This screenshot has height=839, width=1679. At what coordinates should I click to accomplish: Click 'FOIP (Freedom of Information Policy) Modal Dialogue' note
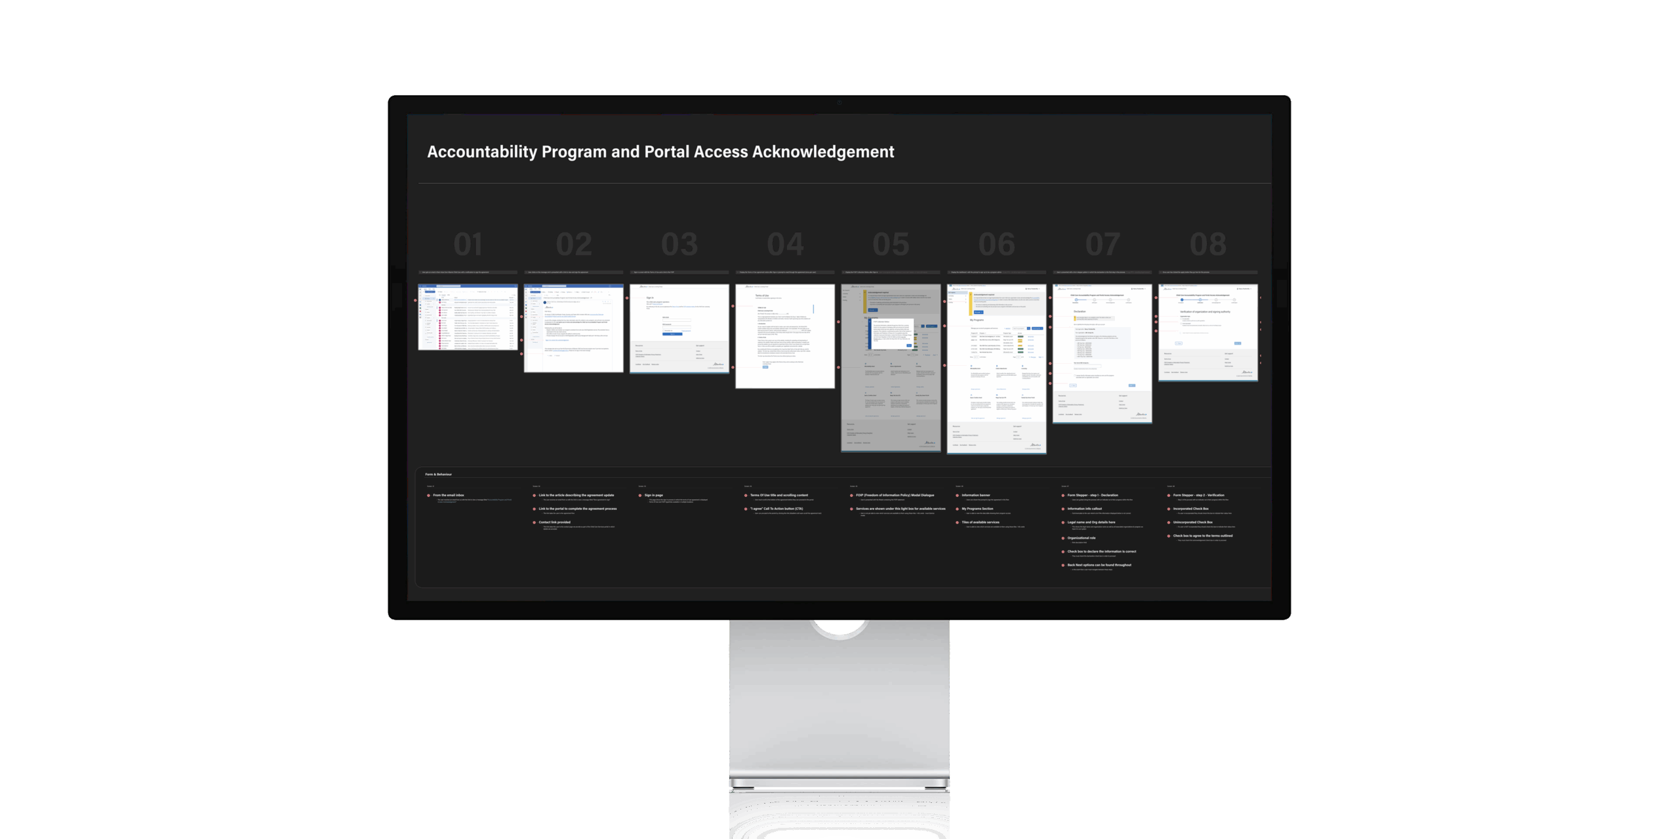(x=895, y=495)
